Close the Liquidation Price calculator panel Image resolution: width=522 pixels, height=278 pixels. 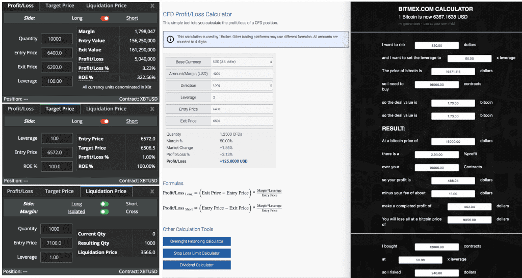point(152,192)
